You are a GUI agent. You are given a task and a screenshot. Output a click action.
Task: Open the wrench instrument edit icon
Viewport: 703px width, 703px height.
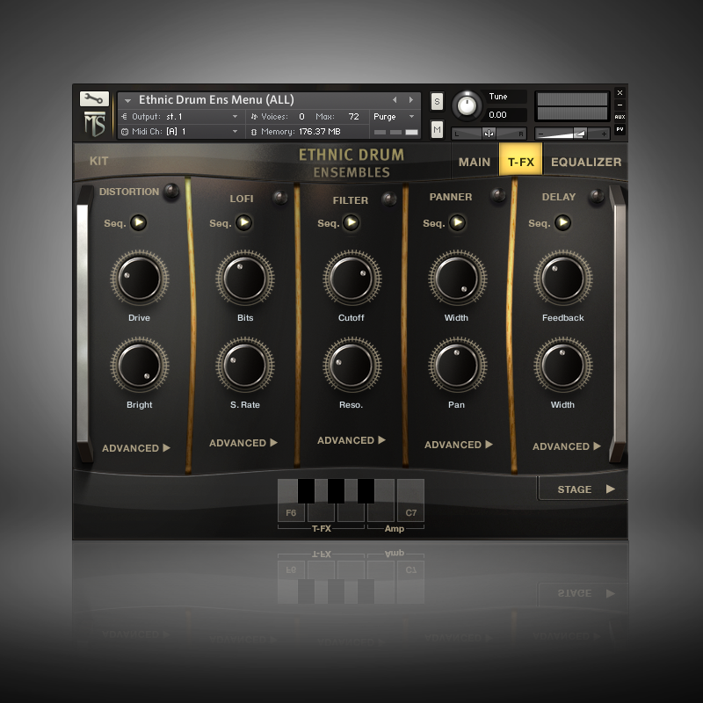(x=94, y=98)
